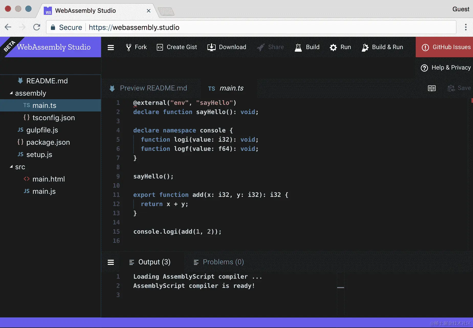
Task: Click the Save button label
Action: pyautogui.click(x=464, y=88)
